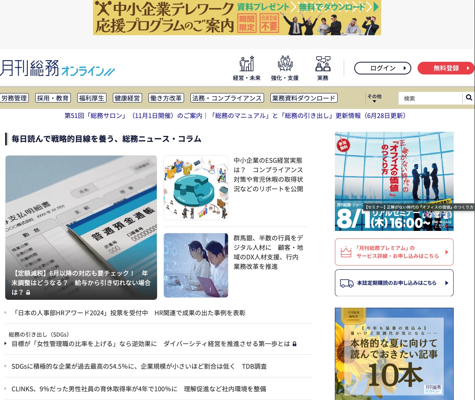Switch to the 健康経営 category tab
Viewport: 475px width, 400px height.
127,98
